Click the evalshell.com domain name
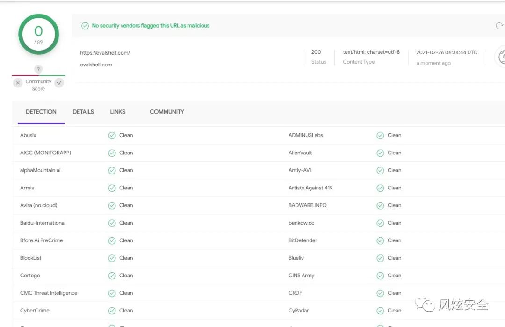The height and width of the screenshot is (327, 505). click(96, 65)
